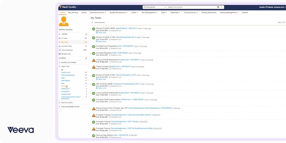Click warning icon for QE-000412 risk assessment

(94, 60)
